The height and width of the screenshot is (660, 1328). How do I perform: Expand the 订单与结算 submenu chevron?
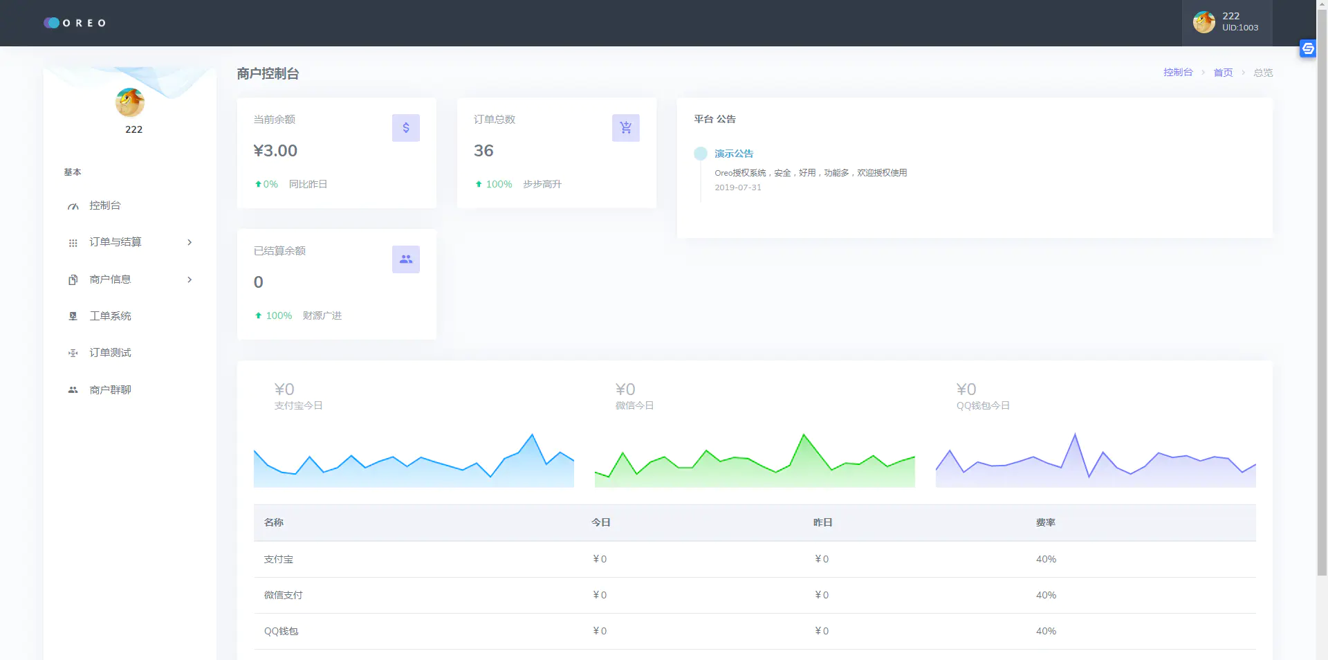[x=190, y=242]
